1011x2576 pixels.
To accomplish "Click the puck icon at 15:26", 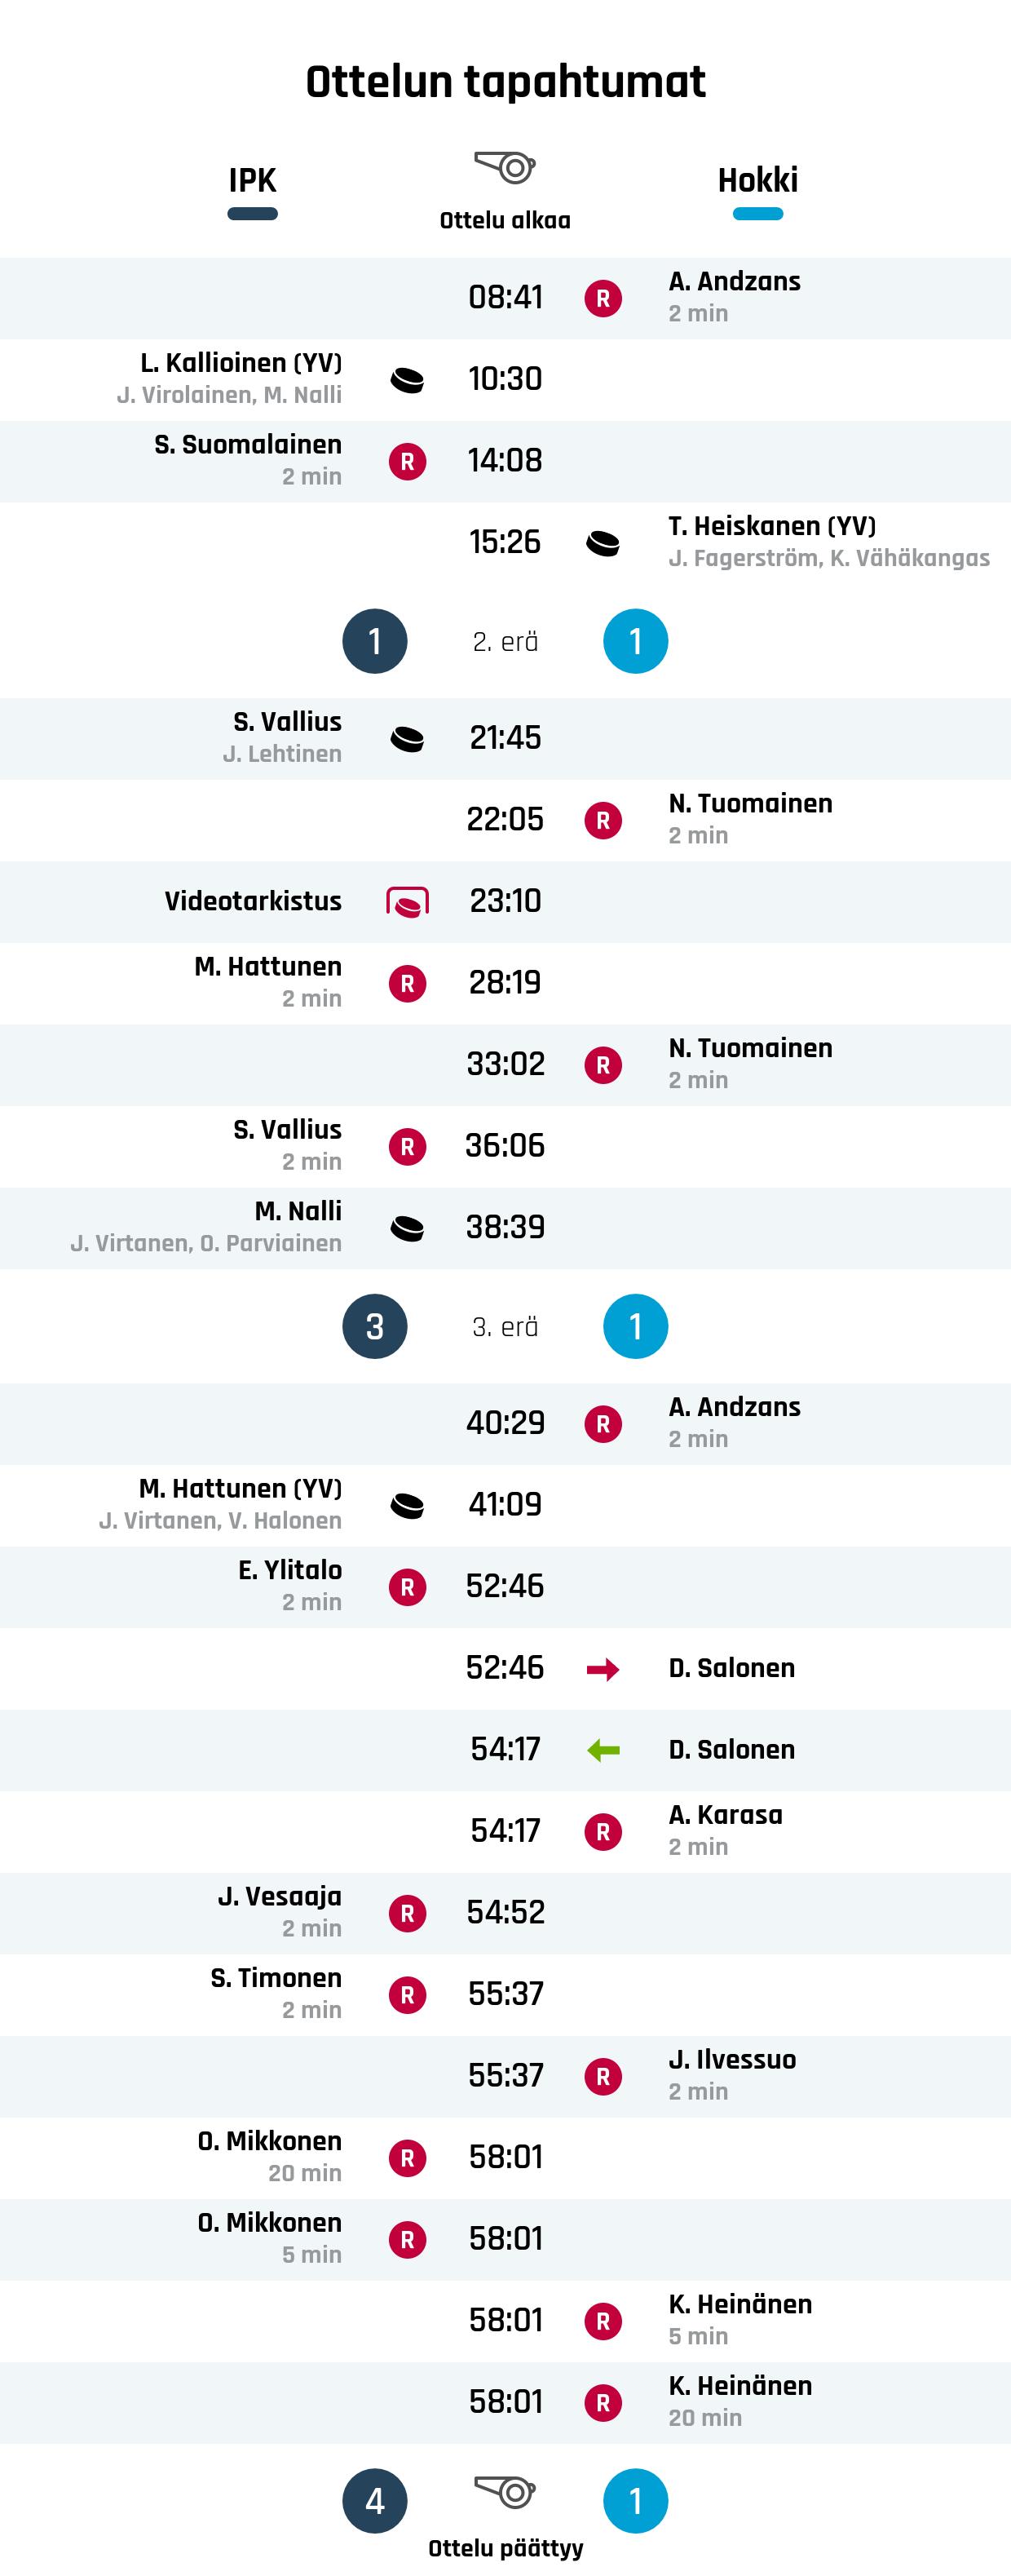I will 603,543.
